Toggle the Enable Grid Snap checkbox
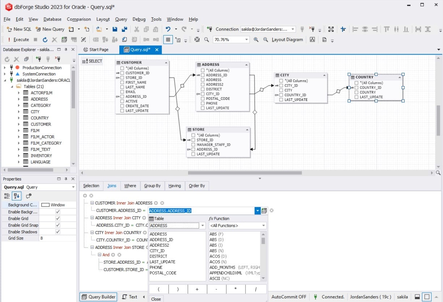Image resolution: width=443 pixels, height=302 pixels. coord(57,225)
